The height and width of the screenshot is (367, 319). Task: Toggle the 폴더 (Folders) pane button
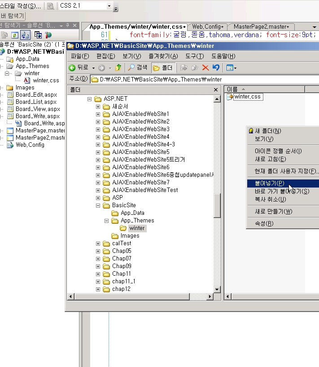tap(163, 68)
